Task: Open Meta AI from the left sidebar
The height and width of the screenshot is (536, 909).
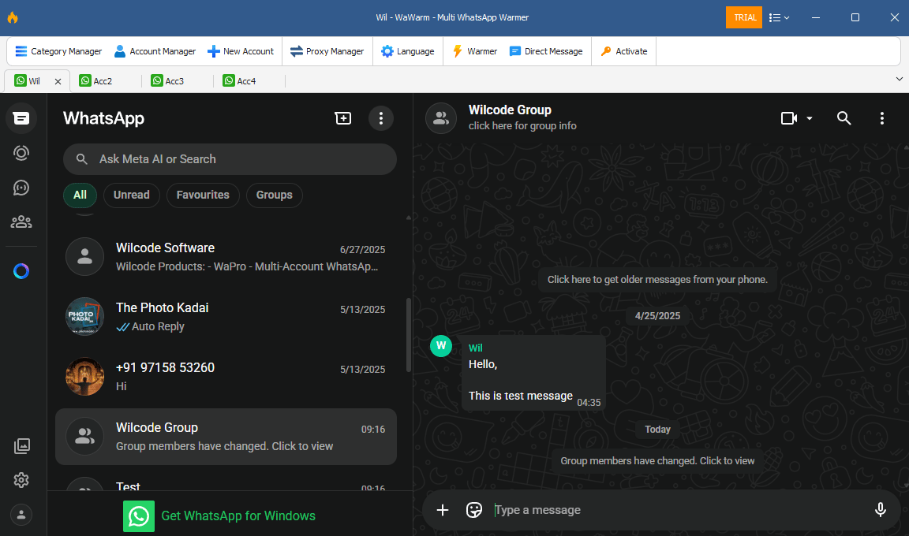Action: [21, 270]
